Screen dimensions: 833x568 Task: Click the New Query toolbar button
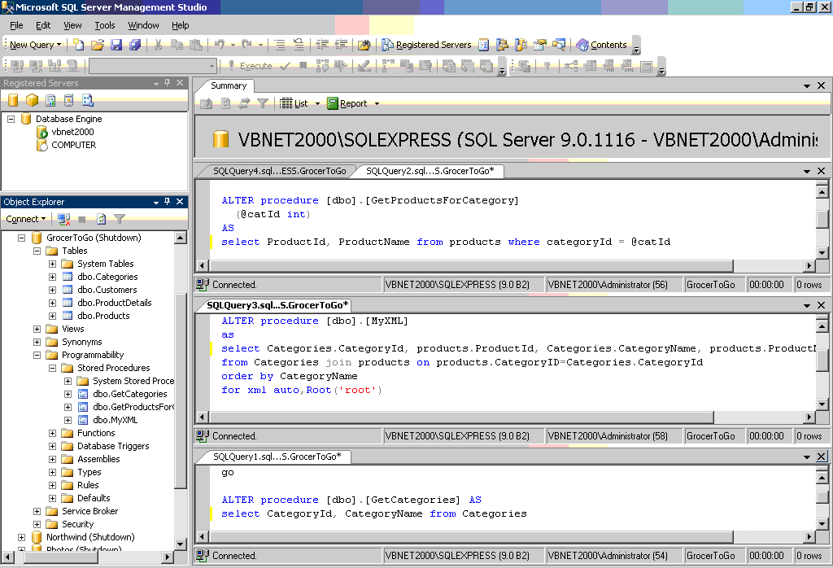[x=35, y=46]
